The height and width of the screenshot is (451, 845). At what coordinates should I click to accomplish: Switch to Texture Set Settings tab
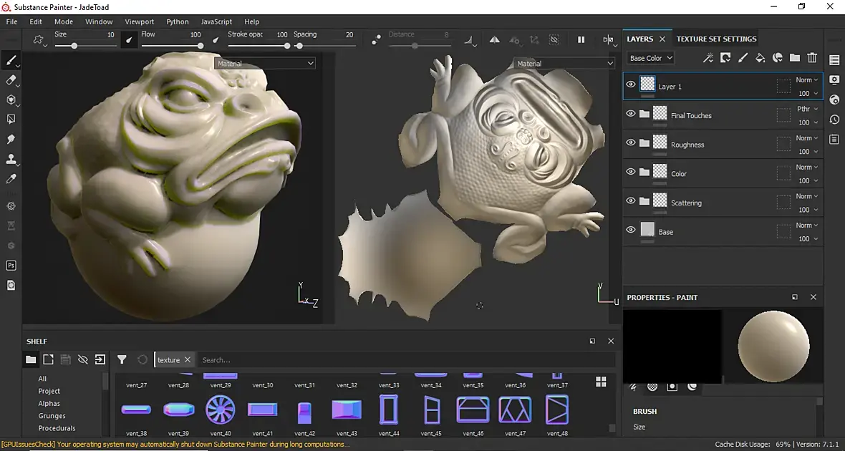click(716, 39)
